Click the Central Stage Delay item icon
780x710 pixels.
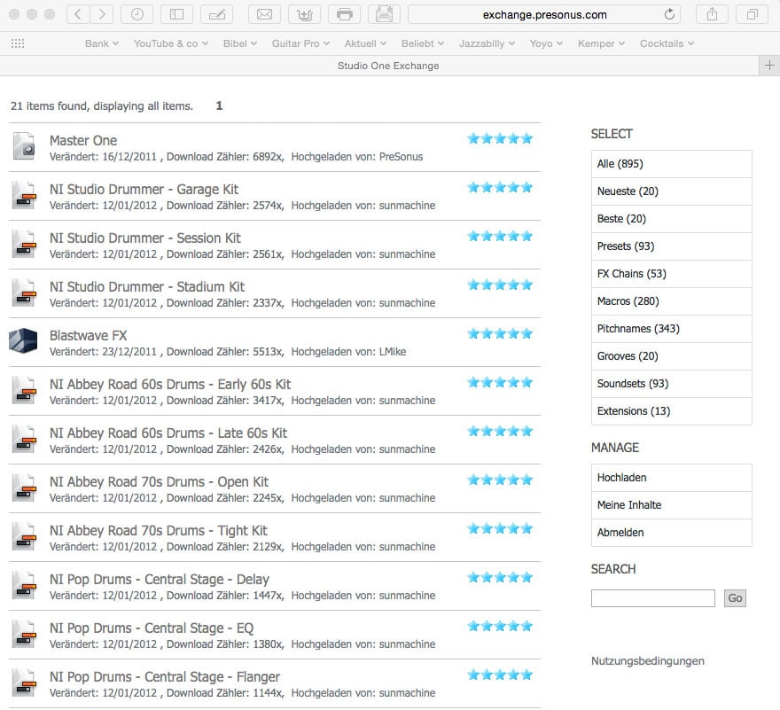tap(24, 585)
